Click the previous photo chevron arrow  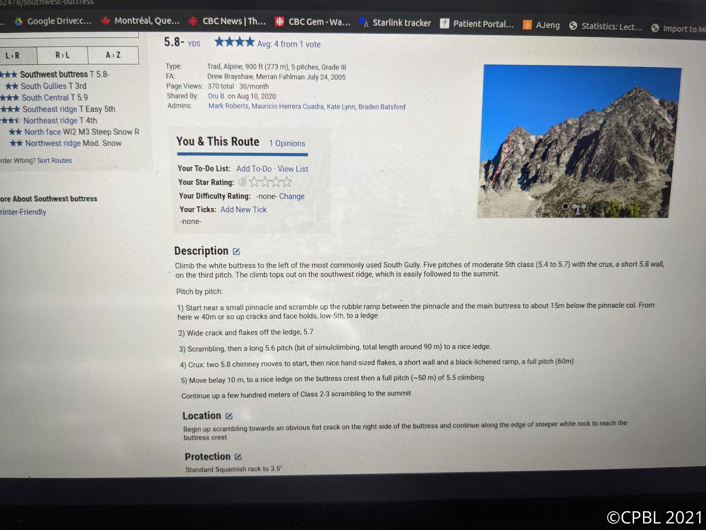[x=484, y=140]
